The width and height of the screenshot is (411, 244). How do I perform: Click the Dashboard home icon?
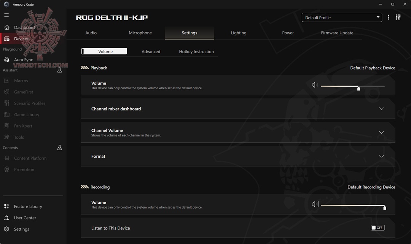[7, 27]
